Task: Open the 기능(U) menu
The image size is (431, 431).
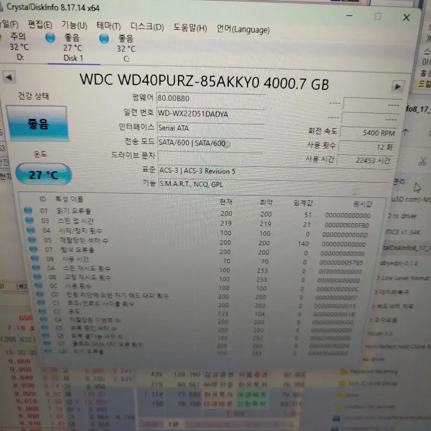Action: point(74,25)
